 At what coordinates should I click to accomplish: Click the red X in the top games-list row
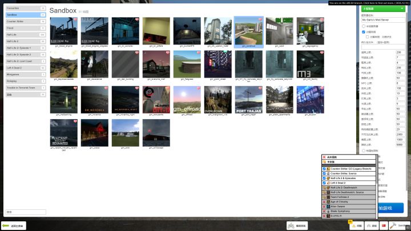coord(324,157)
